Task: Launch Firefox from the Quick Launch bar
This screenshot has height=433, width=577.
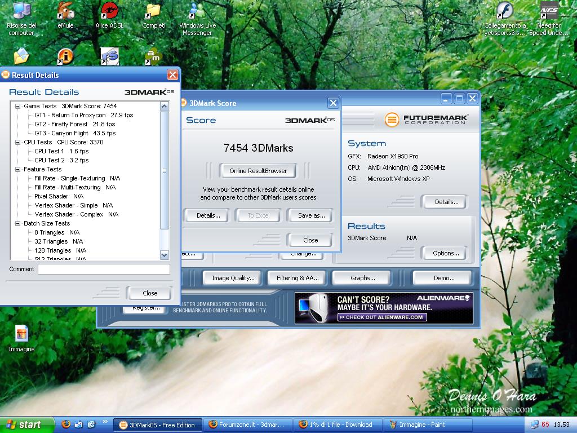Action: [66, 424]
